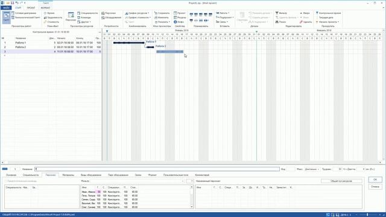
Task: Click Начало column header
Action: pyautogui.click(x=62, y=39)
